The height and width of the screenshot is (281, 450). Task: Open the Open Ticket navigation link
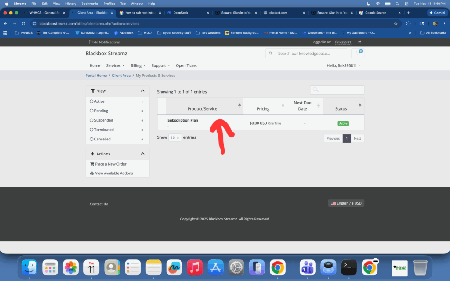point(186,65)
